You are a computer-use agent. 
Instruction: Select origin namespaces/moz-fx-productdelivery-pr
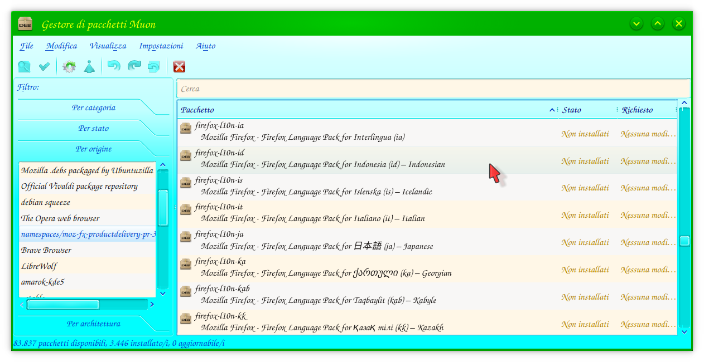[x=87, y=234]
